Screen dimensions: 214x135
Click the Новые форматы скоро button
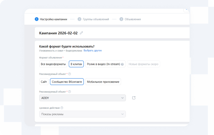pos(143,64)
